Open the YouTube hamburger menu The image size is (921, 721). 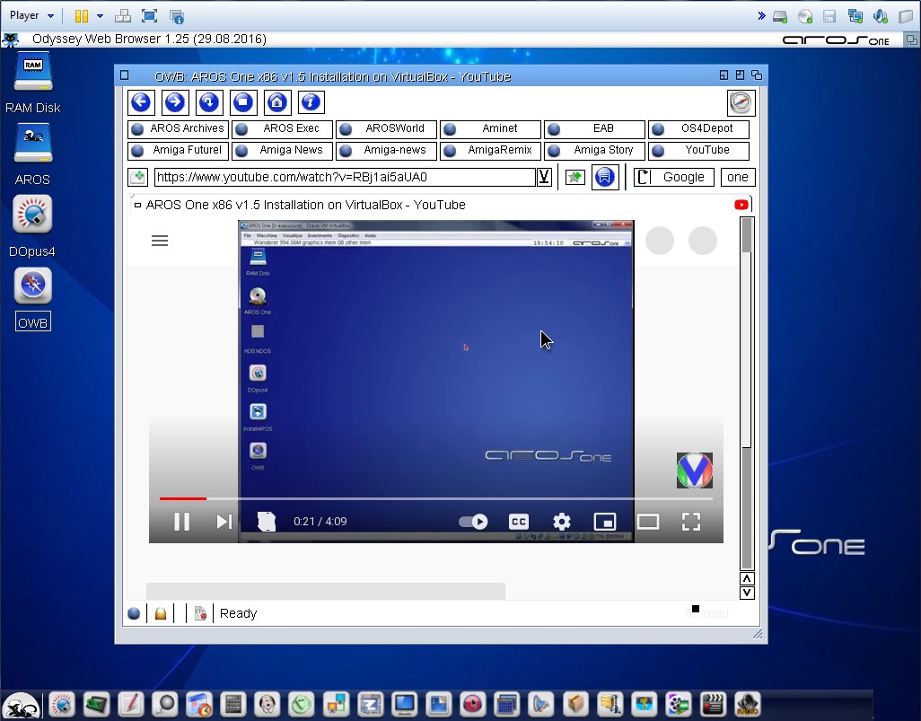pos(160,241)
